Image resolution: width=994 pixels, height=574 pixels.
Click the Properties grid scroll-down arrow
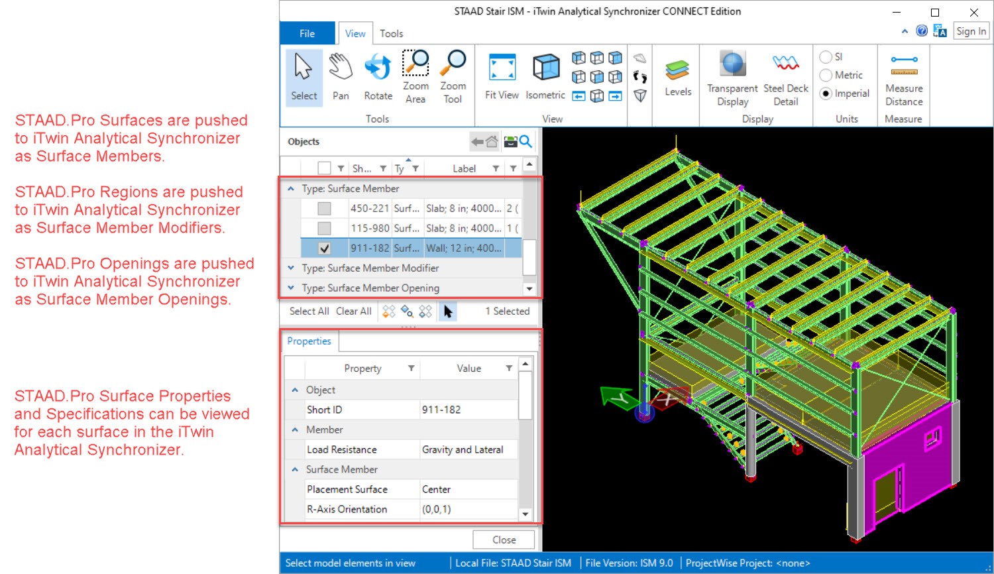point(525,514)
